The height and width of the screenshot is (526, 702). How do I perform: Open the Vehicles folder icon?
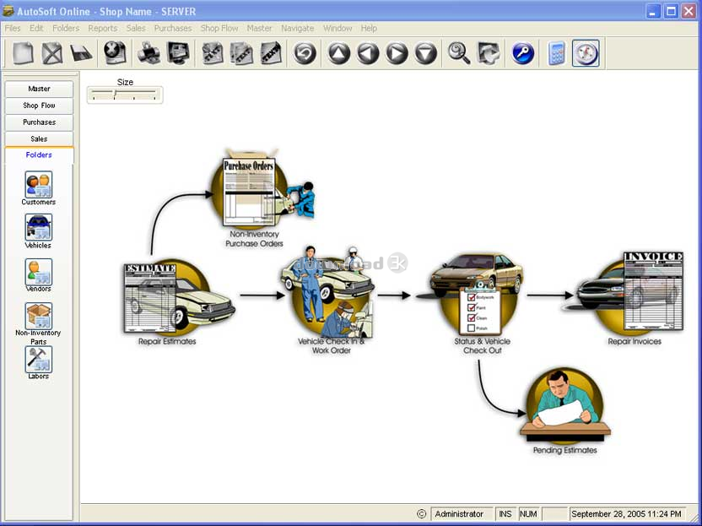coord(39,227)
